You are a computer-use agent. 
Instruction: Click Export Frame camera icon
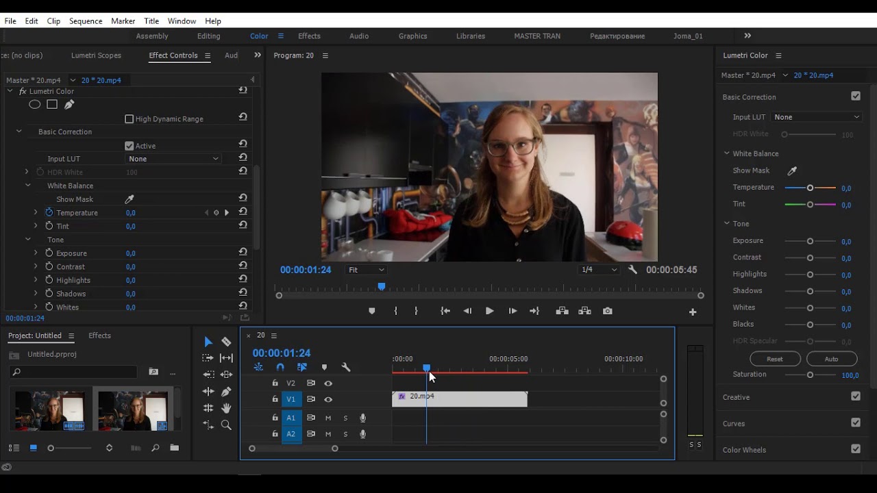click(x=608, y=311)
